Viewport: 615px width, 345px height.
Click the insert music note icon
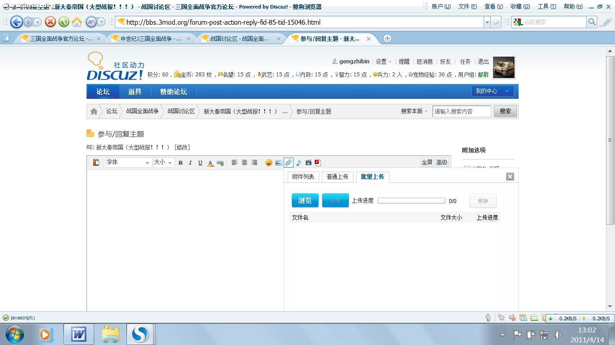298,163
